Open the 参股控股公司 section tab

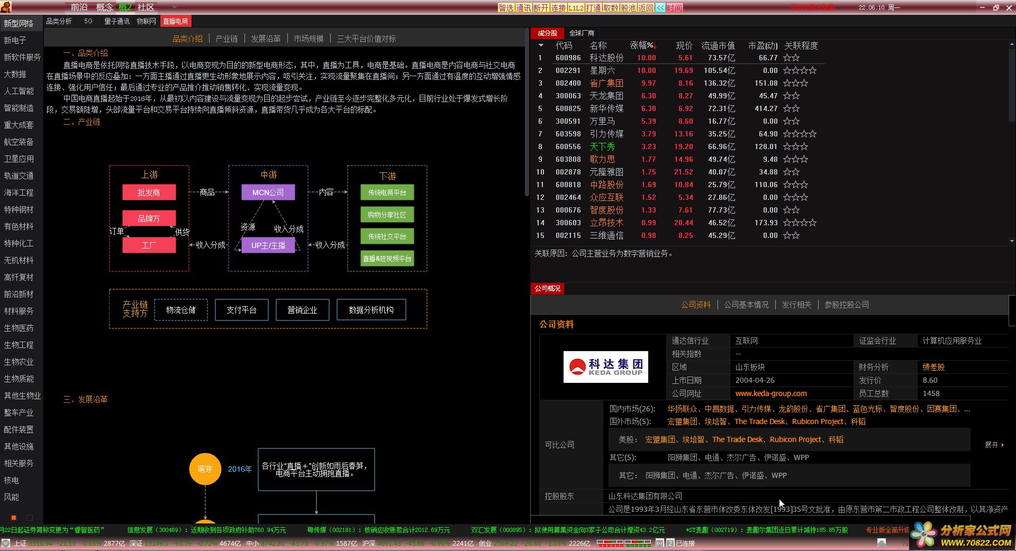tap(847, 305)
